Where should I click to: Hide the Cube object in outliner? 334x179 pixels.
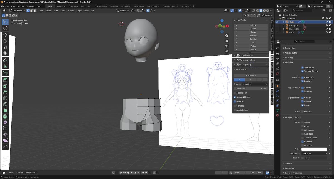[327, 22]
